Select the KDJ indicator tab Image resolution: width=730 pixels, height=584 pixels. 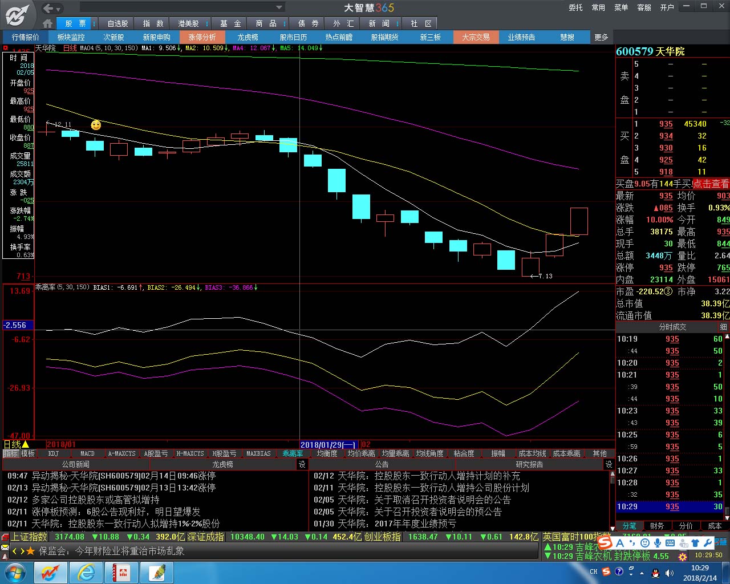point(54,453)
